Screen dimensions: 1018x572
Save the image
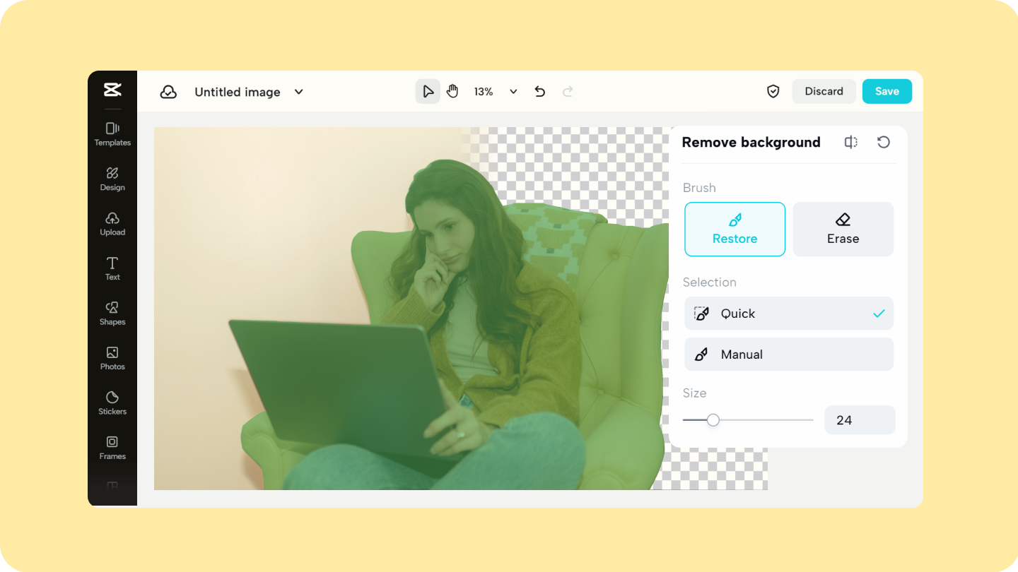[887, 91]
